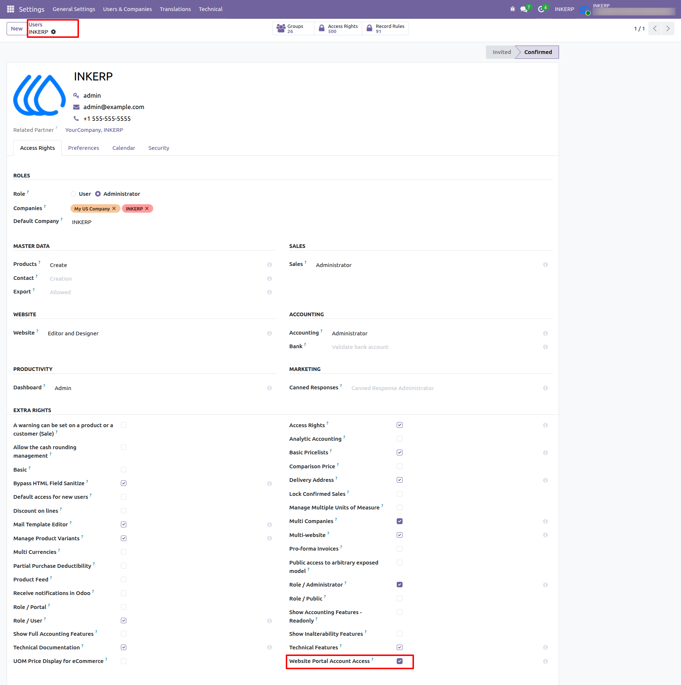Image resolution: width=681 pixels, height=685 pixels.
Task: Open Website dropdown showing Editor and Designer
Action: pos(155,333)
